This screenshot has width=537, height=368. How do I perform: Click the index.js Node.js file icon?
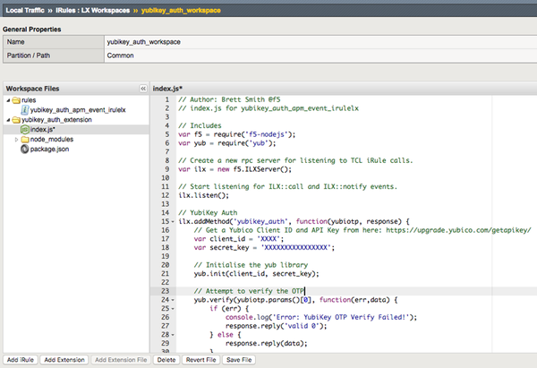(x=23, y=130)
